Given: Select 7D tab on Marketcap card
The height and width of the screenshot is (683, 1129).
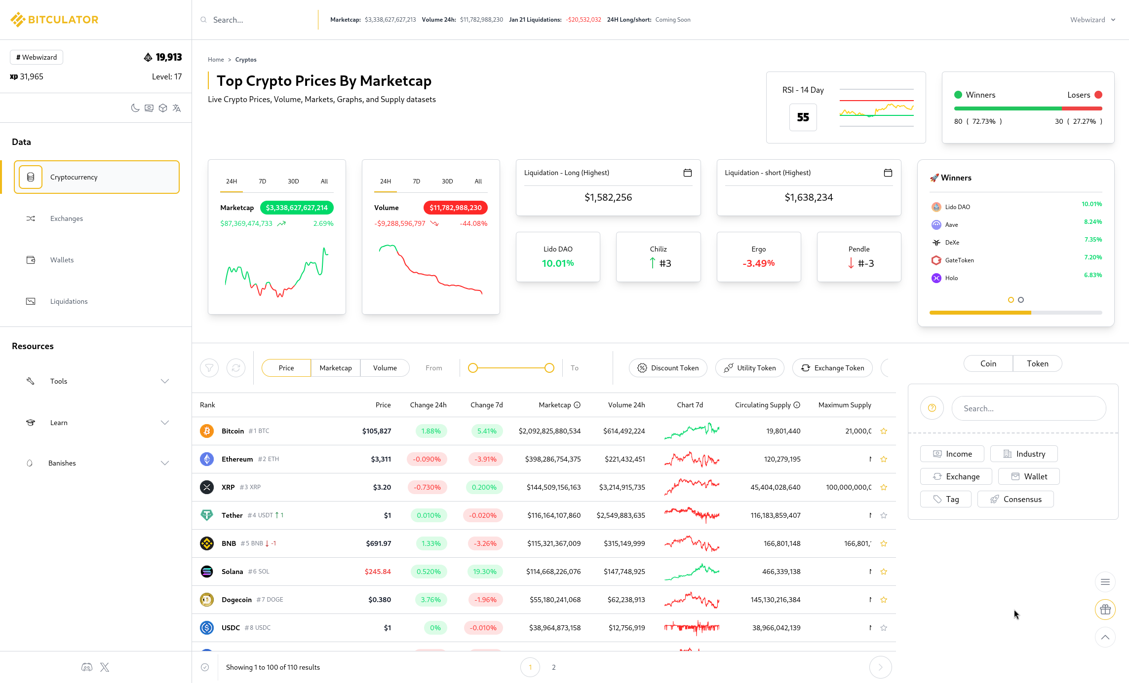Looking at the screenshot, I should point(262,181).
